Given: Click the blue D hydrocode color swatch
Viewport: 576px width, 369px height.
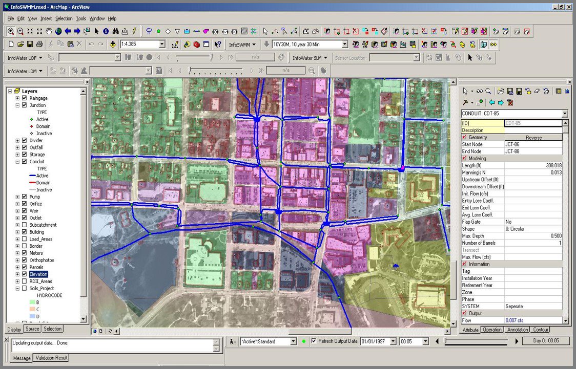Looking at the screenshot, I should click(32, 316).
